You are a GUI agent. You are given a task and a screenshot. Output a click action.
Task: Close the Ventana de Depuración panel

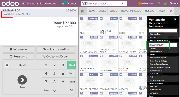(x=175, y=19)
